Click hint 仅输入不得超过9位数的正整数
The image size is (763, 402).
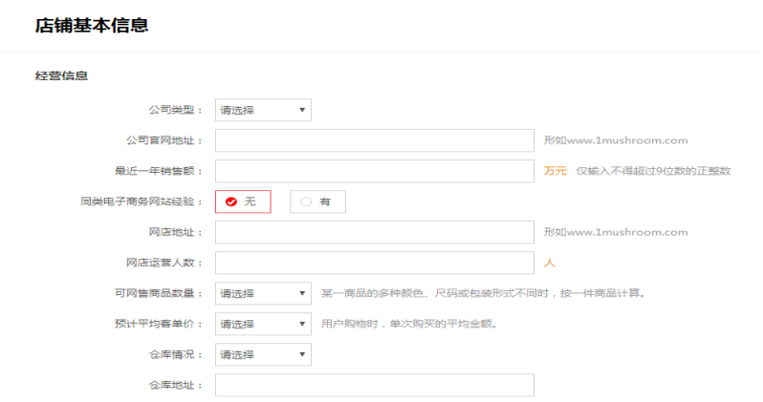coord(653,171)
